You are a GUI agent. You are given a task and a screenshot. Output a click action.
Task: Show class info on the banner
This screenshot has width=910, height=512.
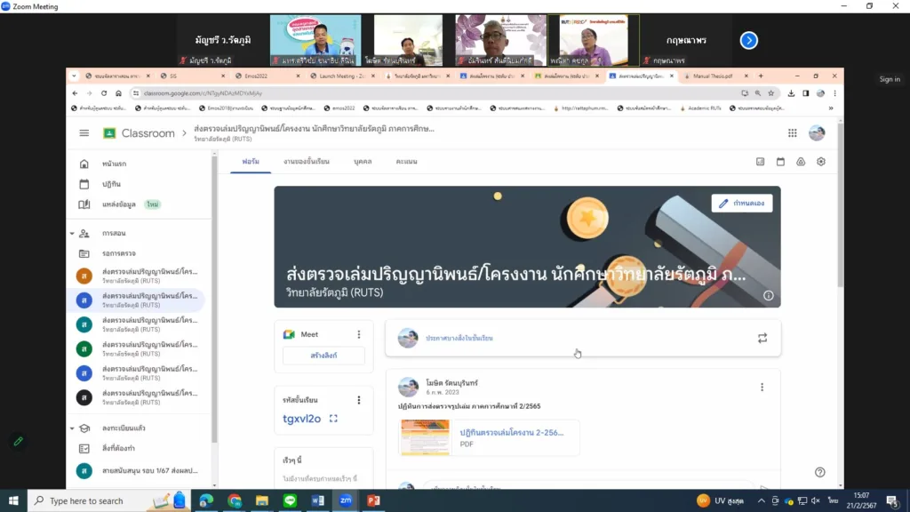pos(769,295)
